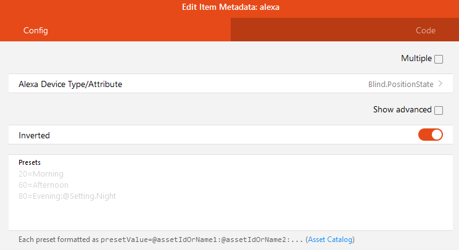Click the Presets field label

tap(30, 162)
